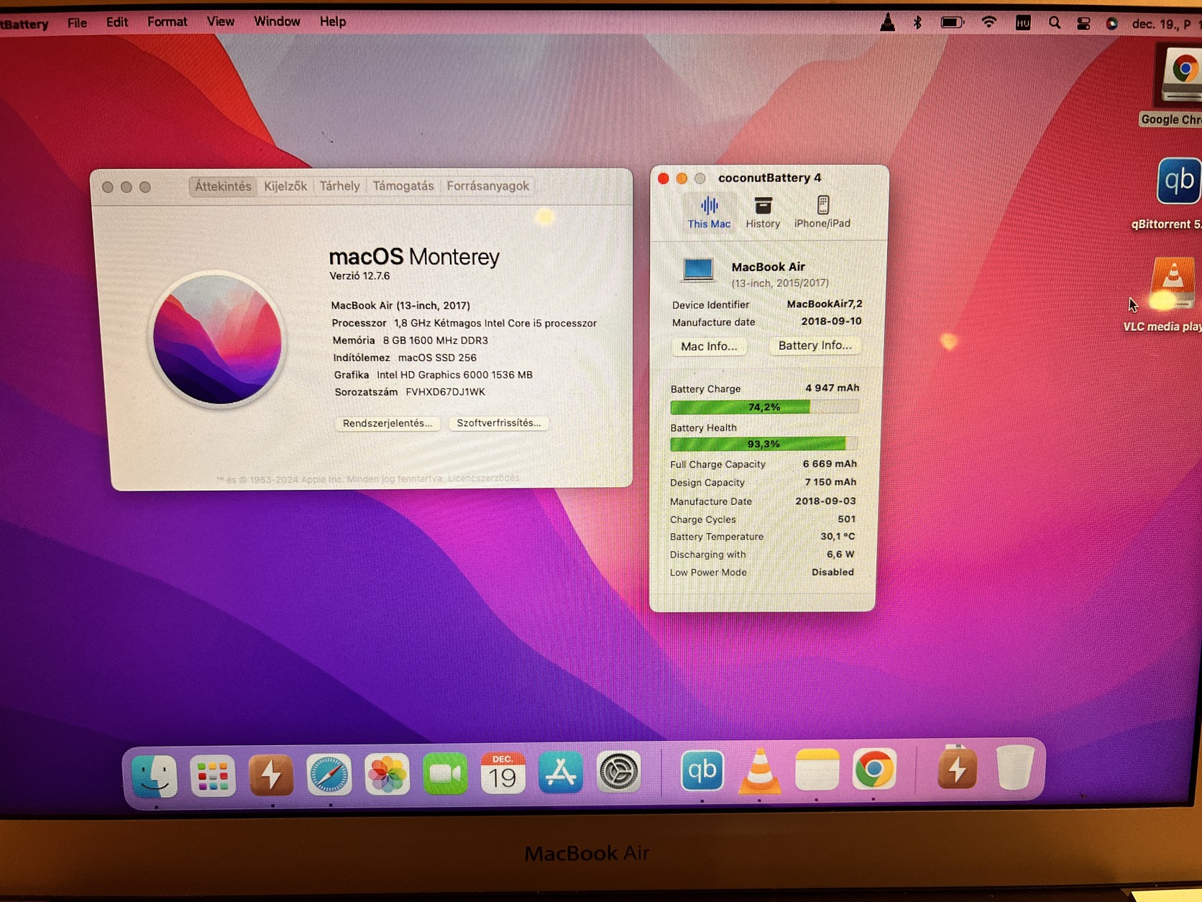Open the View menu
The width and height of the screenshot is (1202, 902).
coord(220,22)
